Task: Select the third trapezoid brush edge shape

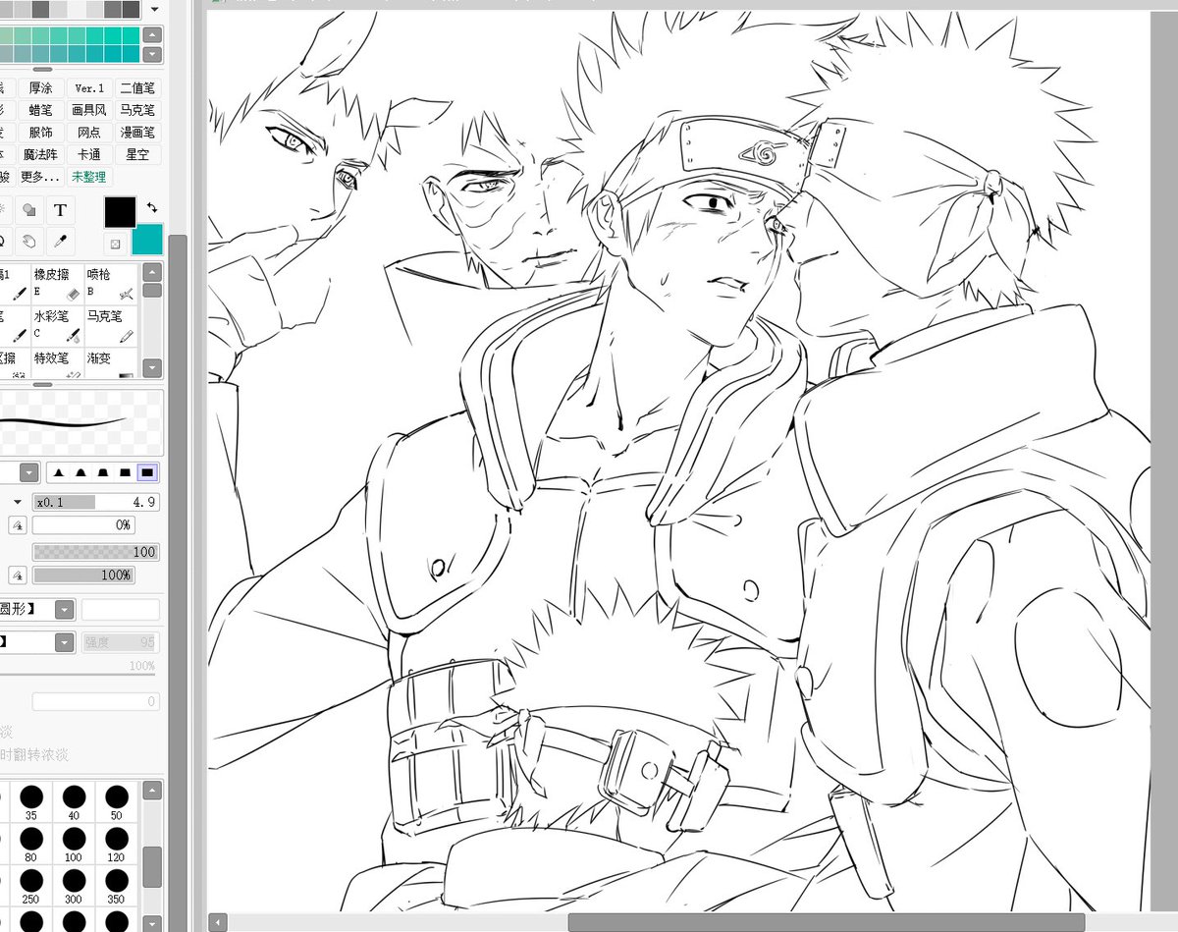Action: 103,472
